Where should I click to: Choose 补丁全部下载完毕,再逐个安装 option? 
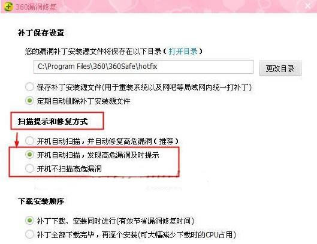tap(29, 234)
